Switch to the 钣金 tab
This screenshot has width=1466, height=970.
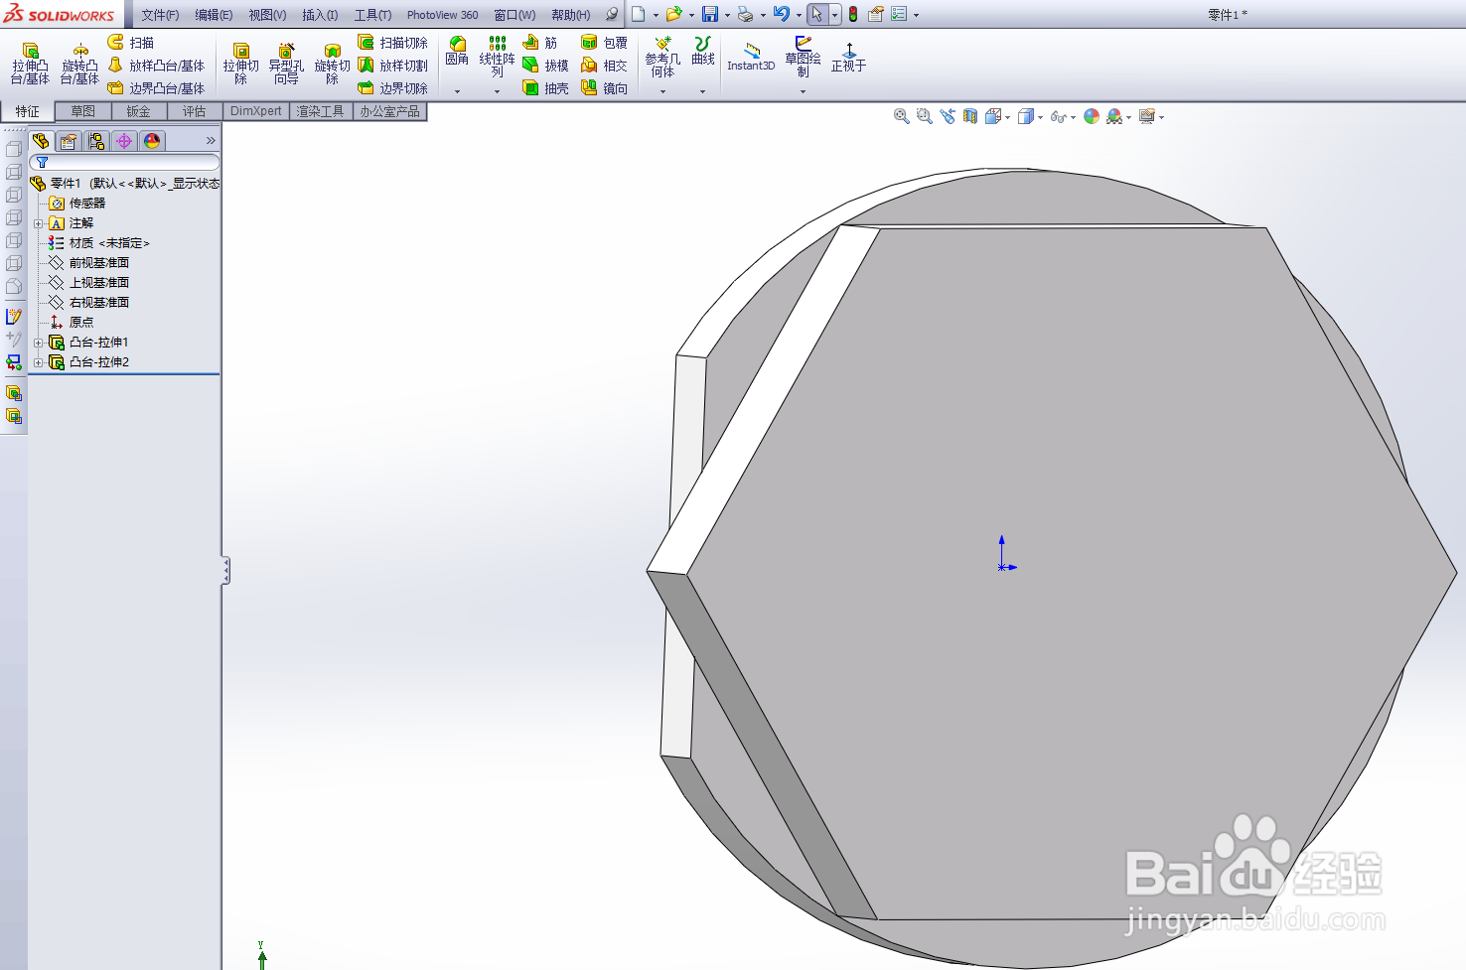(139, 111)
